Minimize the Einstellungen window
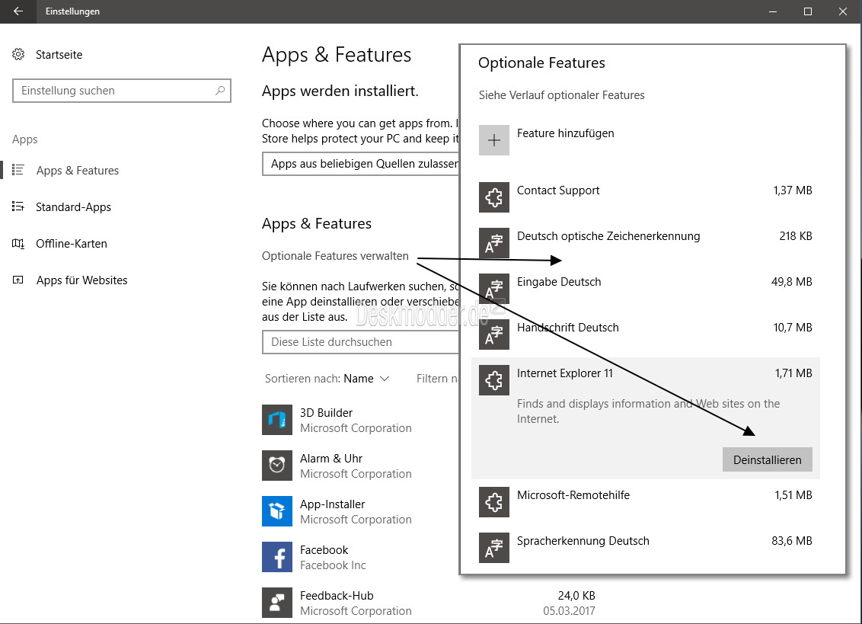 (x=773, y=11)
